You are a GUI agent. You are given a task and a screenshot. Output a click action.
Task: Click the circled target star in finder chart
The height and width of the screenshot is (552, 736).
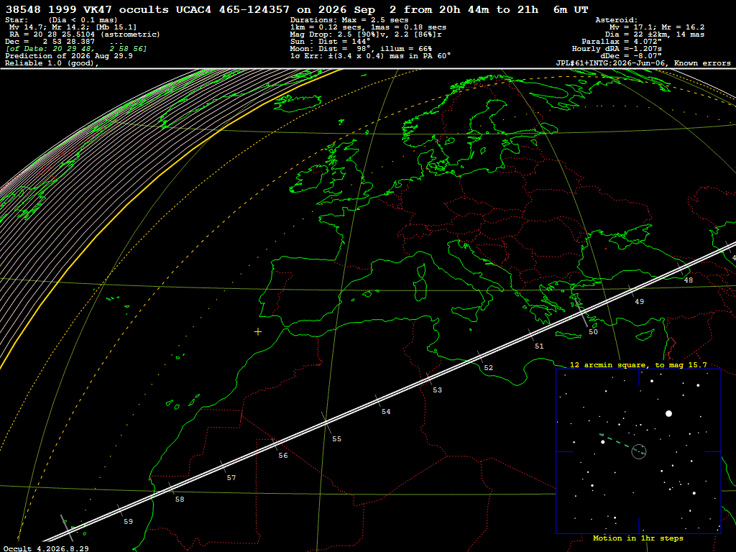(639, 451)
